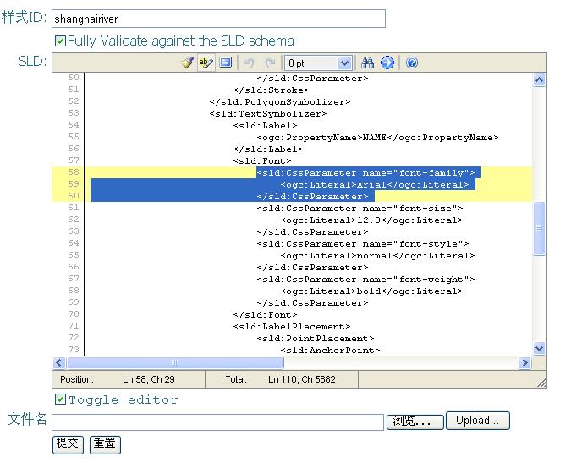Click the closing </sld:Font> line
Image resolution: width=571 pixels, height=462 pixels.
265,315
